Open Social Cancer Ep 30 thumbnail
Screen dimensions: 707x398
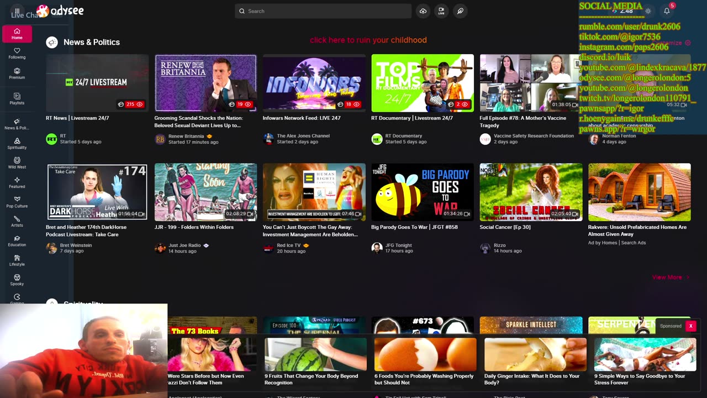pos(531,192)
